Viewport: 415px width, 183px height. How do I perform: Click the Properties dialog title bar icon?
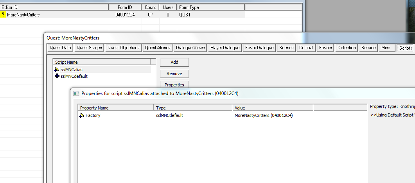[76, 93]
